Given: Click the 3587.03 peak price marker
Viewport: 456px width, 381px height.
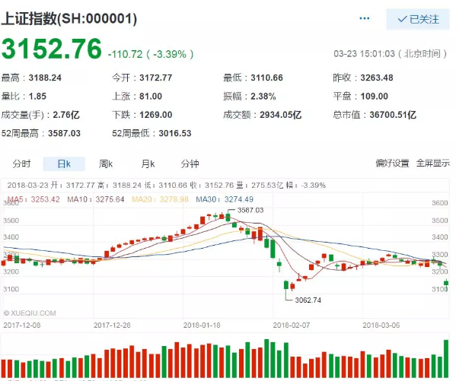Looking at the screenshot, I should point(250,210).
